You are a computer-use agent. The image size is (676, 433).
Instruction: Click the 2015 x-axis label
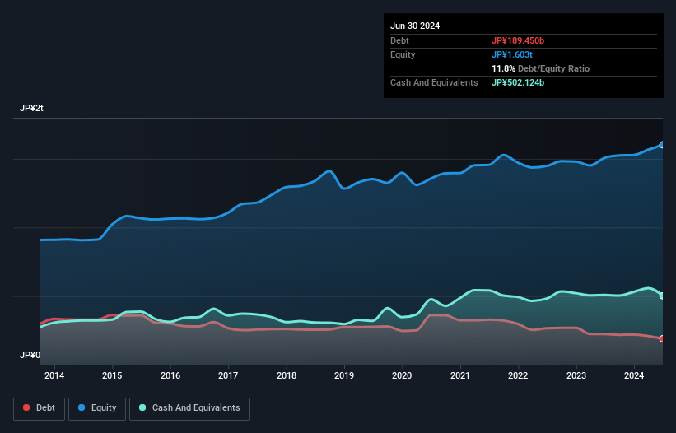click(x=112, y=375)
